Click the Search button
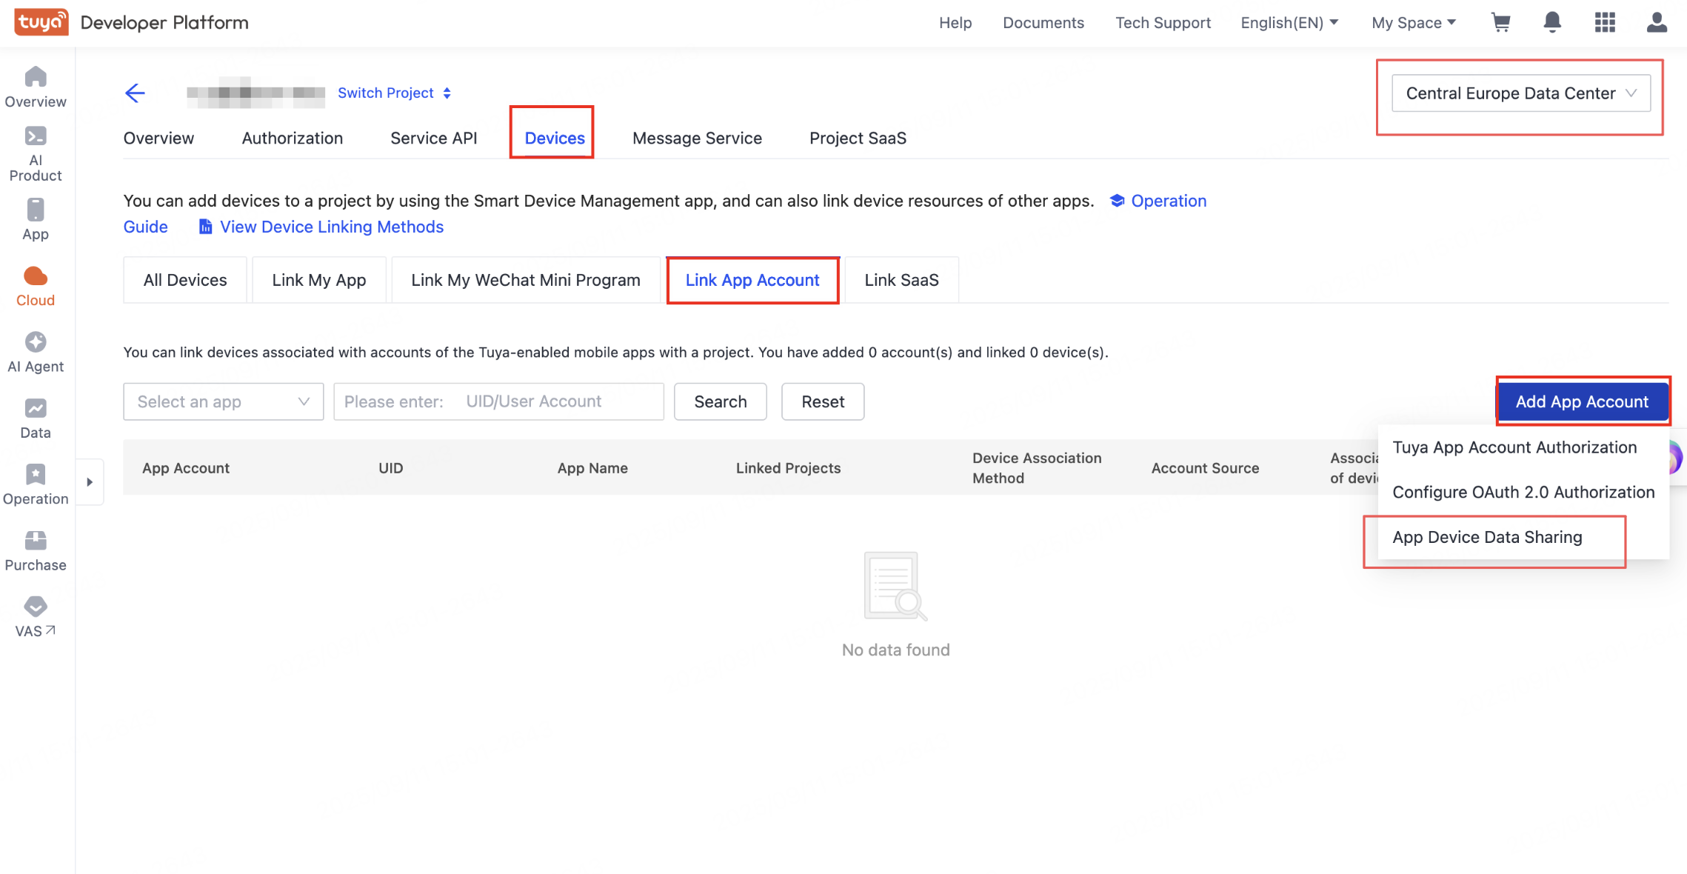The height and width of the screenshot is (874, 1687). tap(721, 401)
